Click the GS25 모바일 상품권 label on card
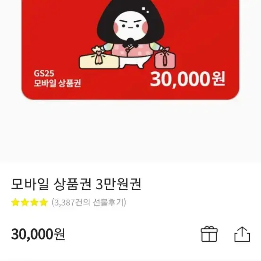The width and height of the screenshot is (261, 261). [57, 78]
